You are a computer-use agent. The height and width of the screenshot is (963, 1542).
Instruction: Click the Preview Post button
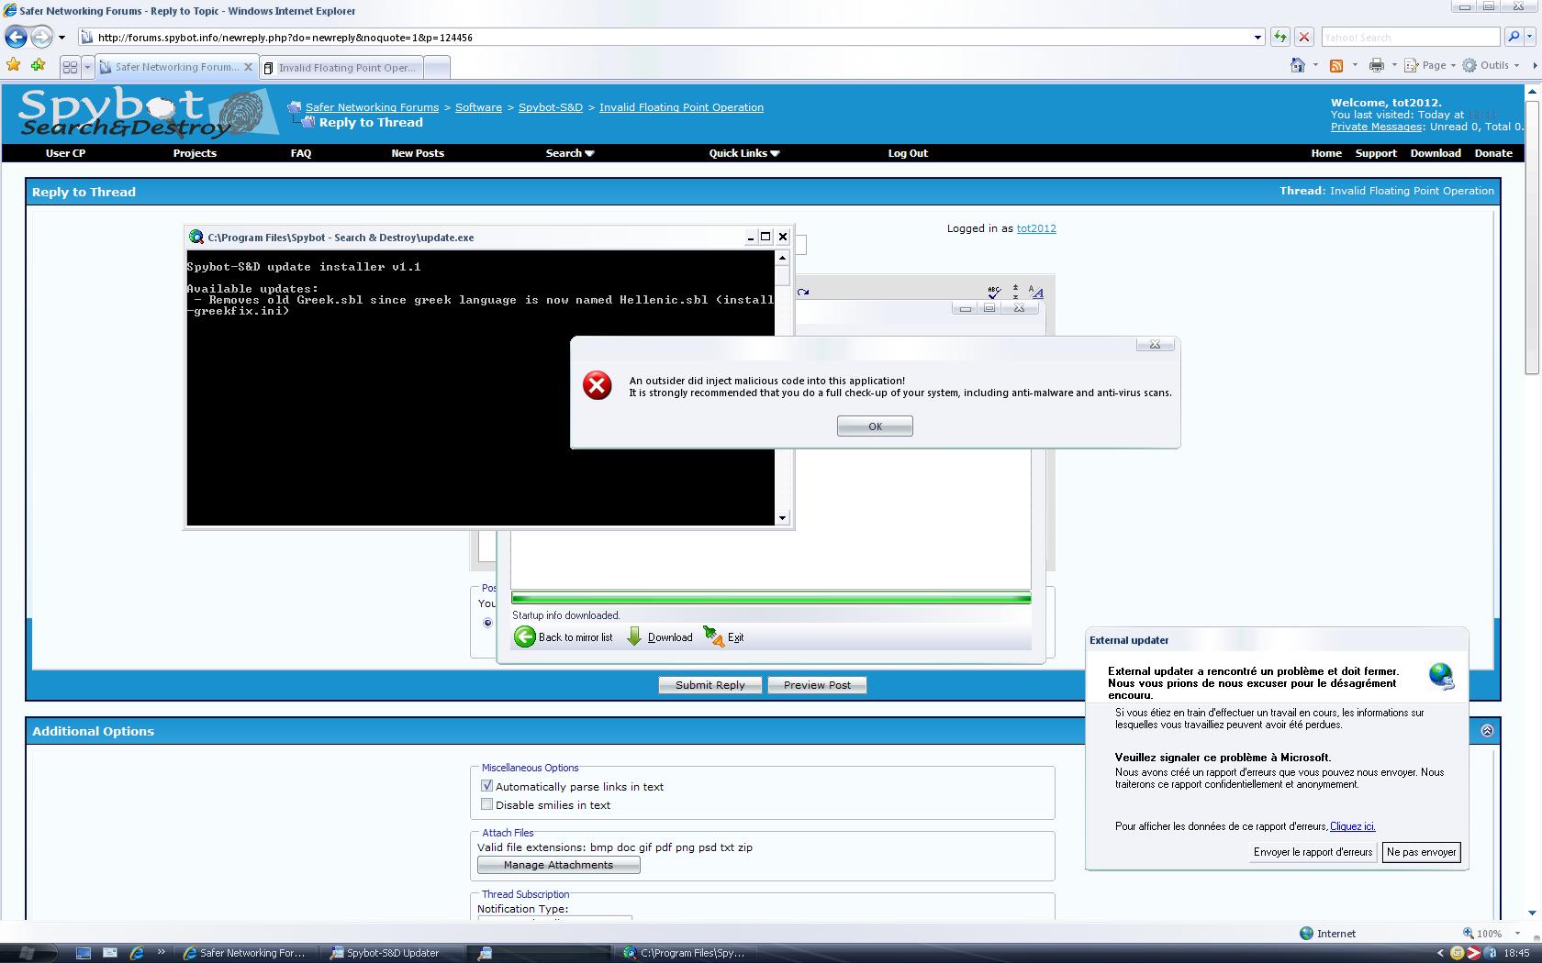[x=817, y=684]
